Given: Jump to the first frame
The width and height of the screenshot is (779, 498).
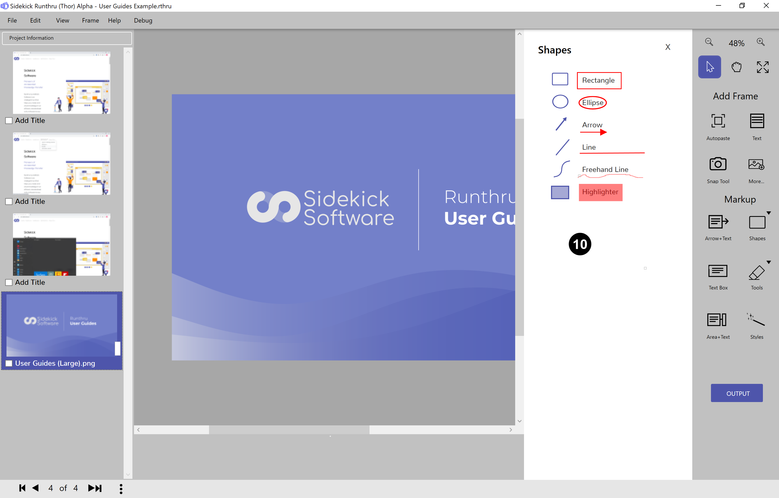Looking at the screenshot, I should coord(22,488).
